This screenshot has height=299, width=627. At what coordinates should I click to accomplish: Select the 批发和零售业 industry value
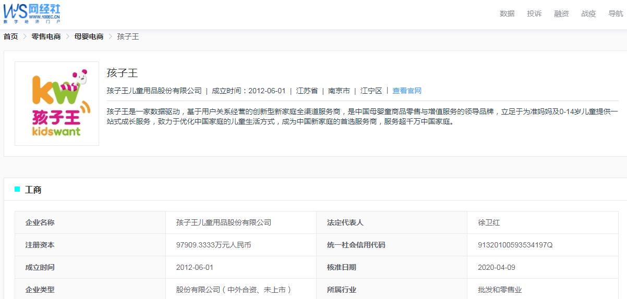[500, 290]
